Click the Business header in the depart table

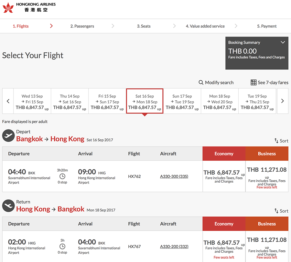pyautogui.click(x=267, y=154)
